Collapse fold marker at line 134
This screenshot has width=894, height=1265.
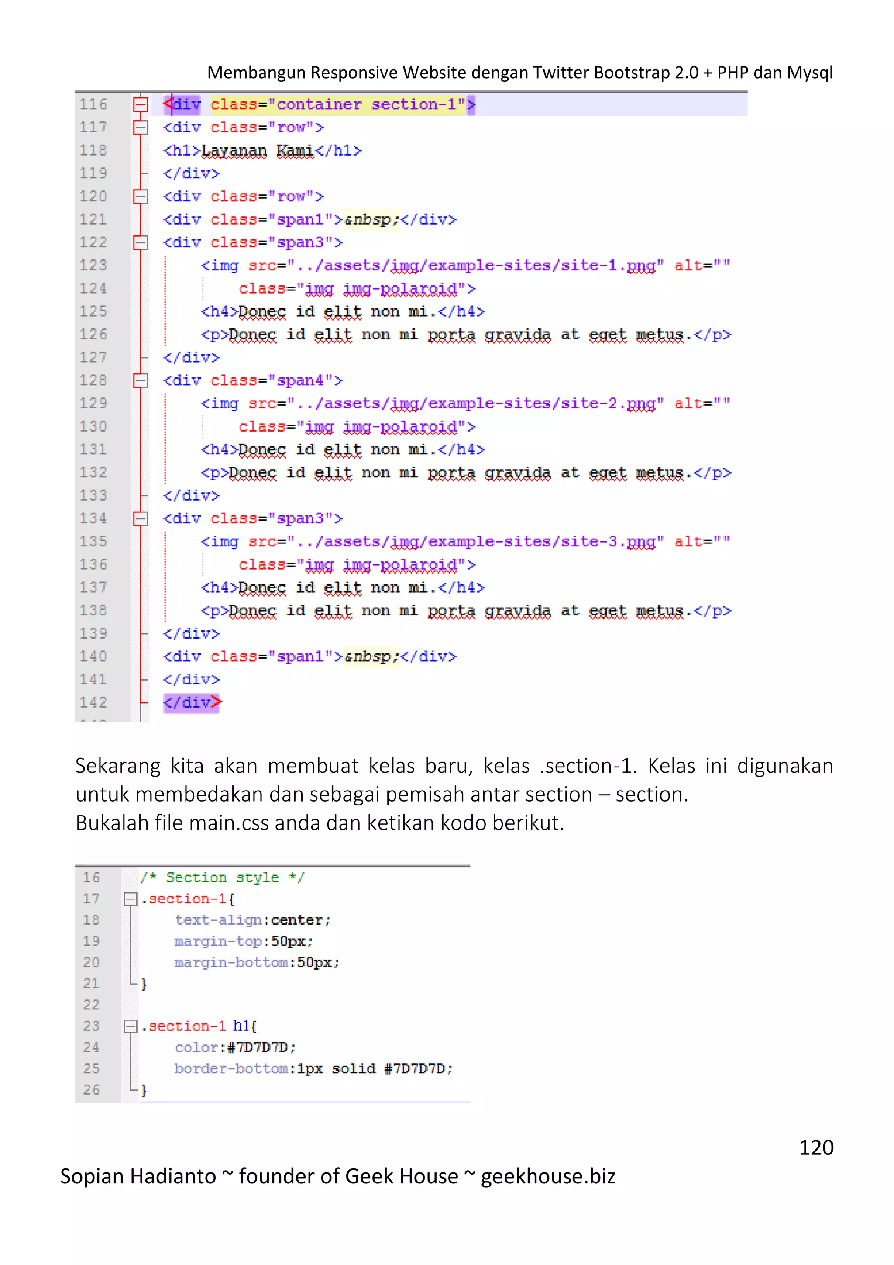141,518
